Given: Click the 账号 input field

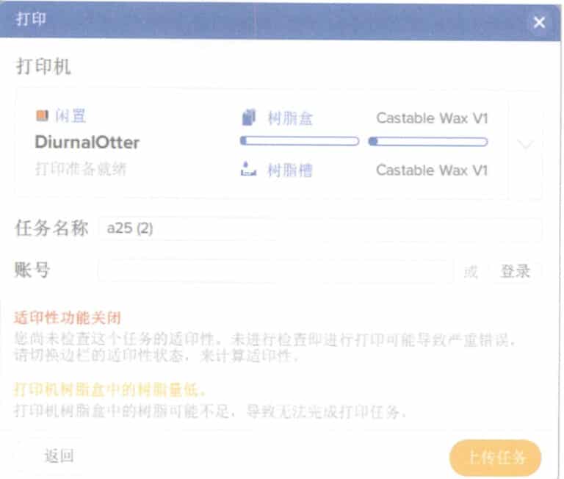Looking at the screenshot, I should pyautogui.click(x=275, y=271).
